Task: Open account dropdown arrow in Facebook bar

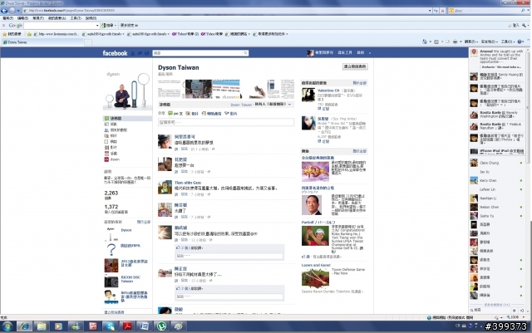Action: point(369,53)
